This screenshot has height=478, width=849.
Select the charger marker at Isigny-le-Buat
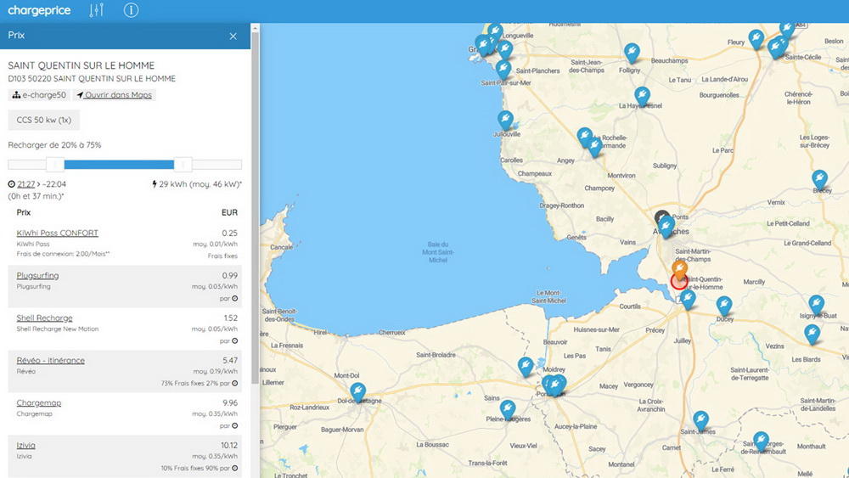816,304
